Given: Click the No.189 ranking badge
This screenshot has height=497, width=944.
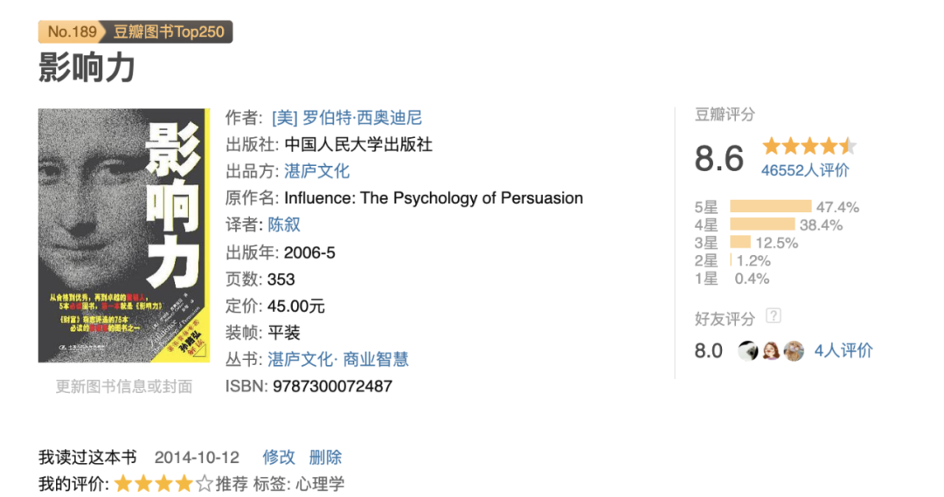Looking at the screenshot, I should [71, 32].
